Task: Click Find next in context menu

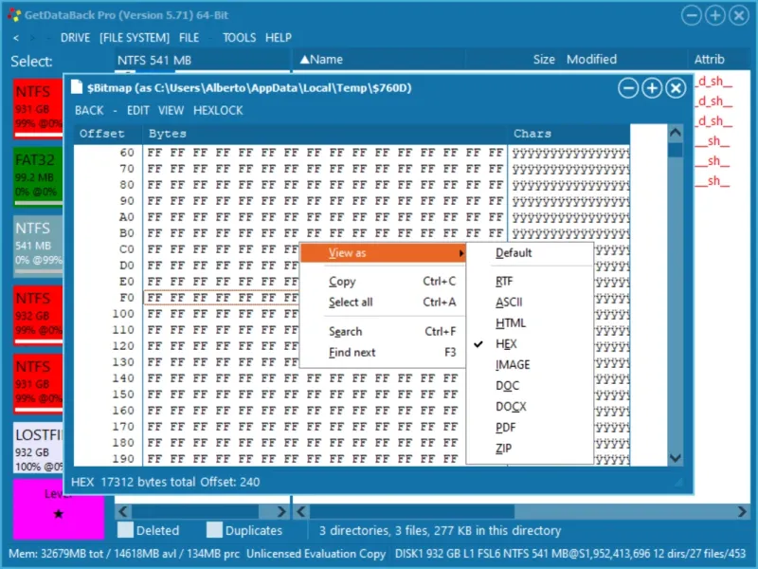Action: pyautogui.click(x=383, y=352)
